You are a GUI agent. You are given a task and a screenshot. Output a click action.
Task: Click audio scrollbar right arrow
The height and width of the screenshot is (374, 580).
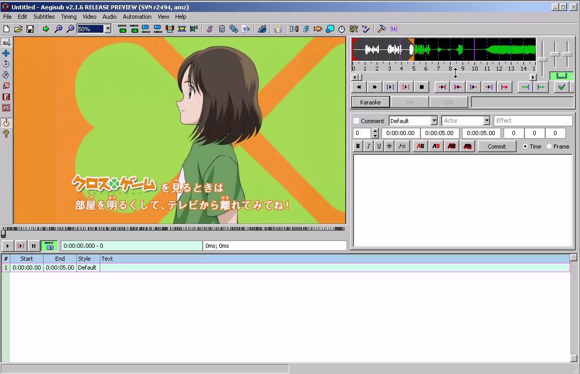[533, 77]
